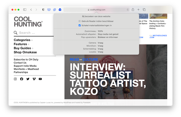Reload the page with the refresh icon
This screenshot has height=117, width=181.
128,10
